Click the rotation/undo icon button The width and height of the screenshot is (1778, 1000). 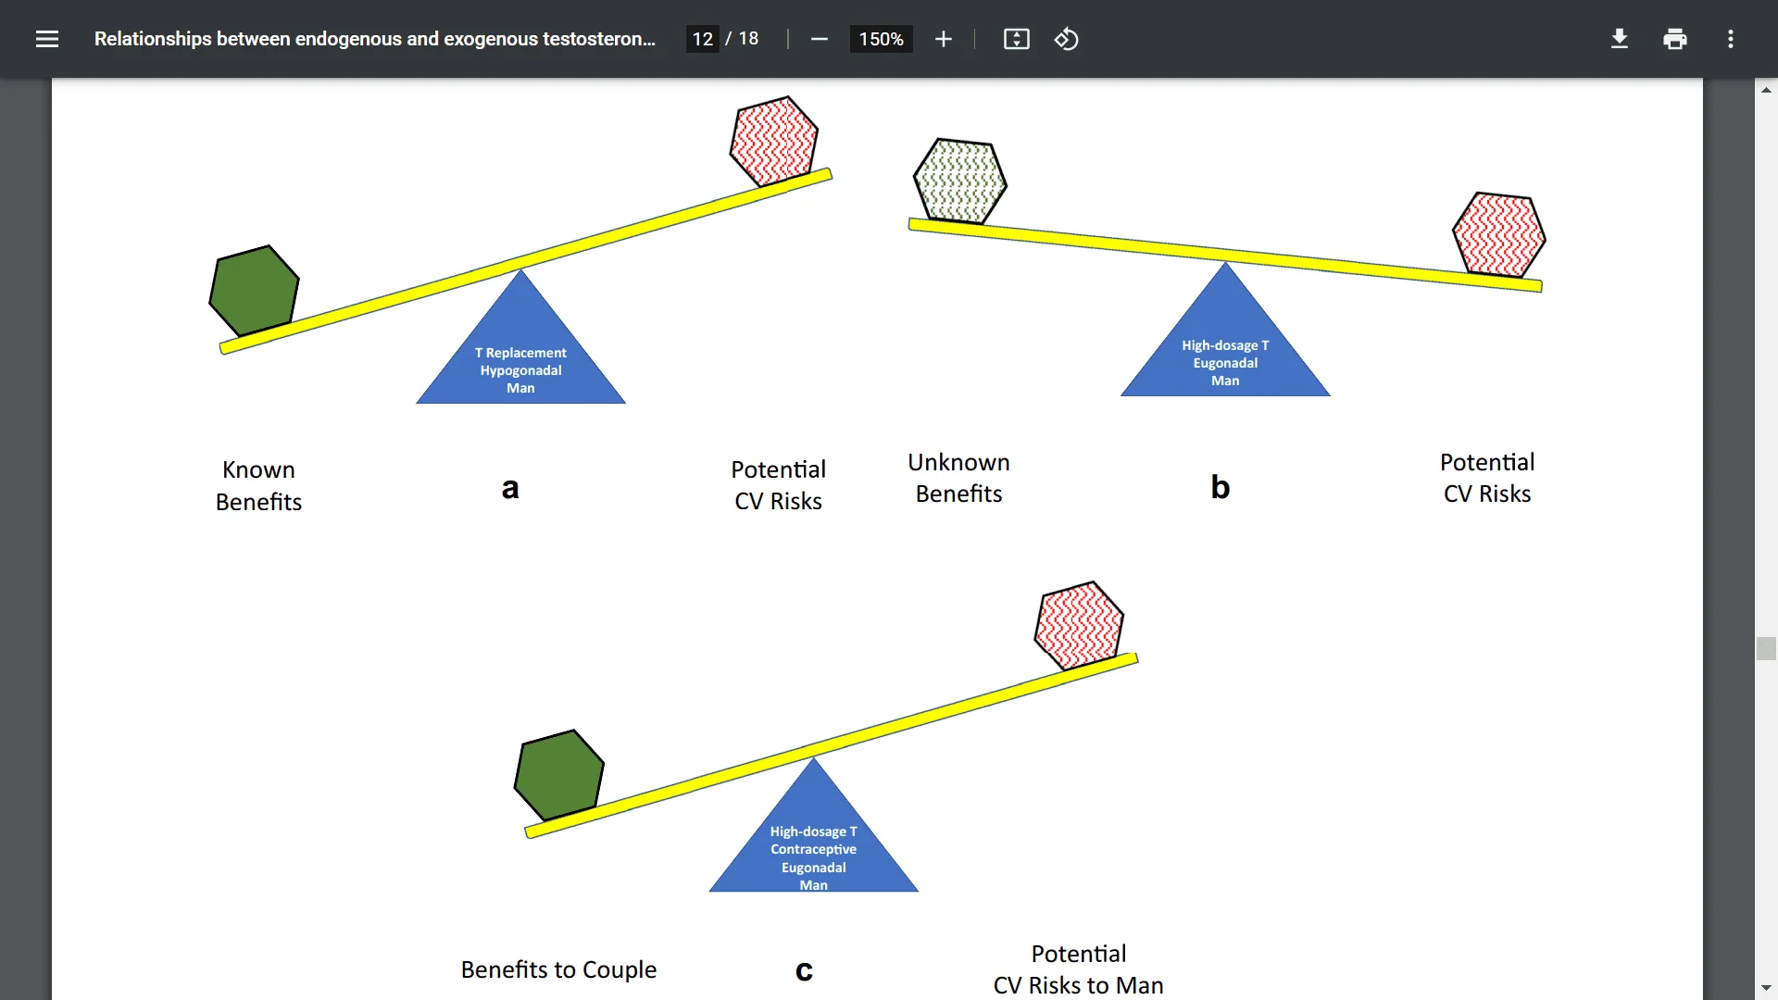coord(1065,39)
